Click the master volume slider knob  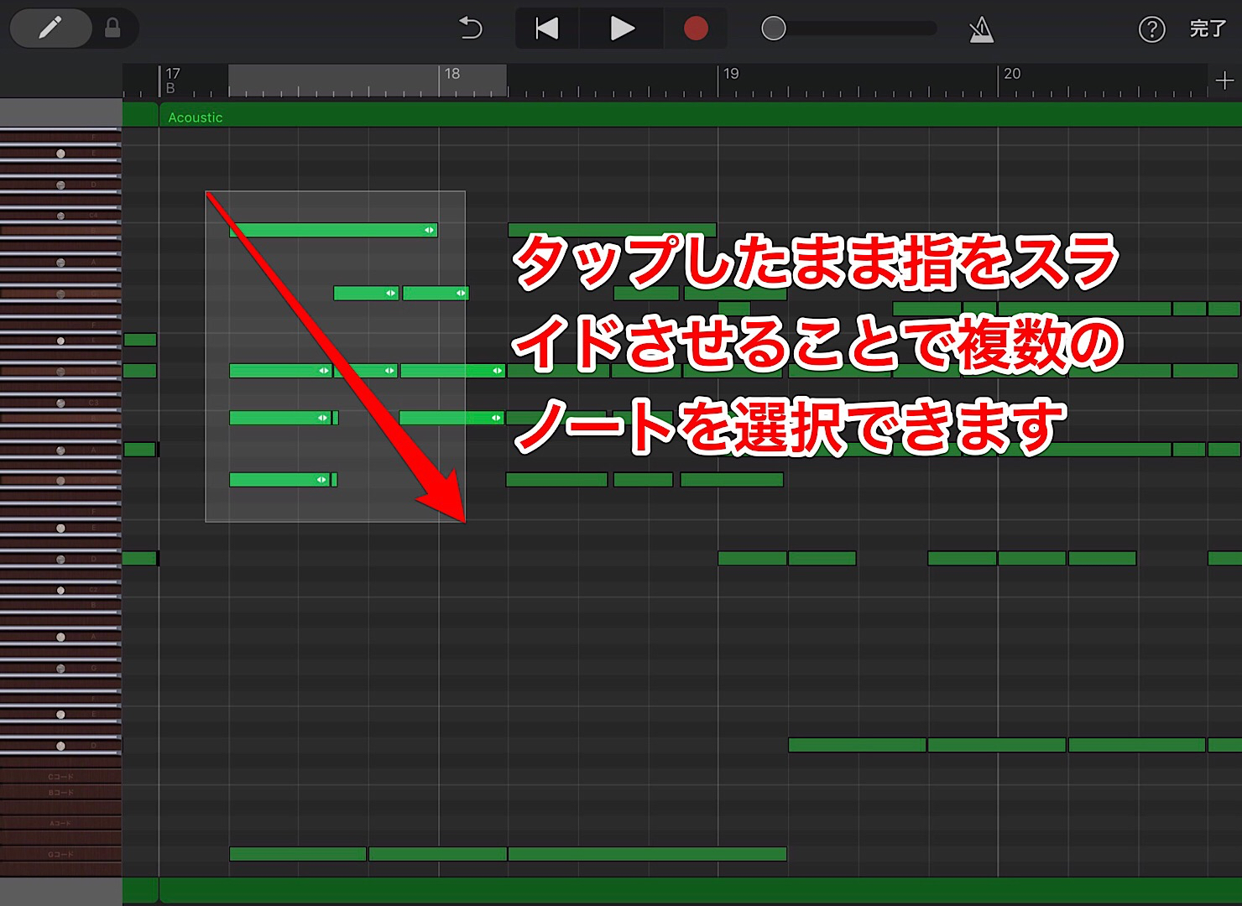click(774, 29)
